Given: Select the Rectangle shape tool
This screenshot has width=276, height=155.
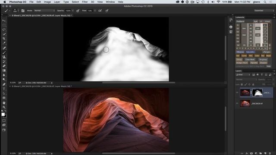Looking at the screenshot, I should click(x=4, y=98).
